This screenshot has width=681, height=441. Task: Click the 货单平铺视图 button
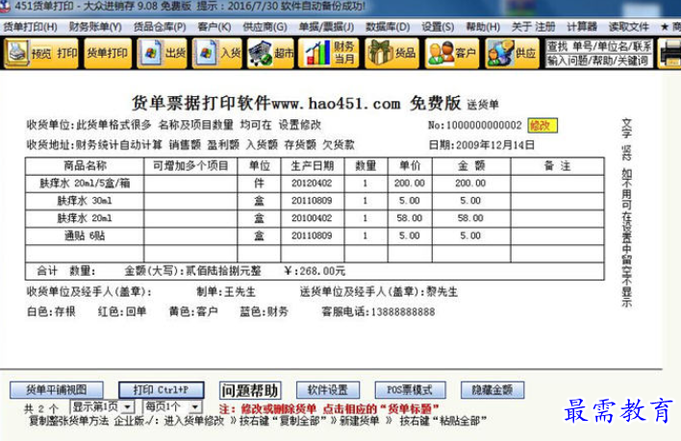point(57,390)
